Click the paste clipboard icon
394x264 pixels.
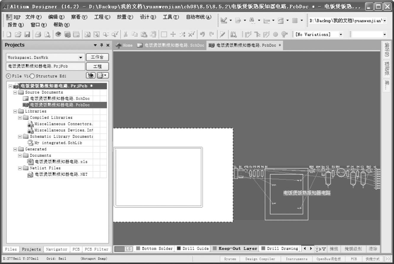point(144,35)
